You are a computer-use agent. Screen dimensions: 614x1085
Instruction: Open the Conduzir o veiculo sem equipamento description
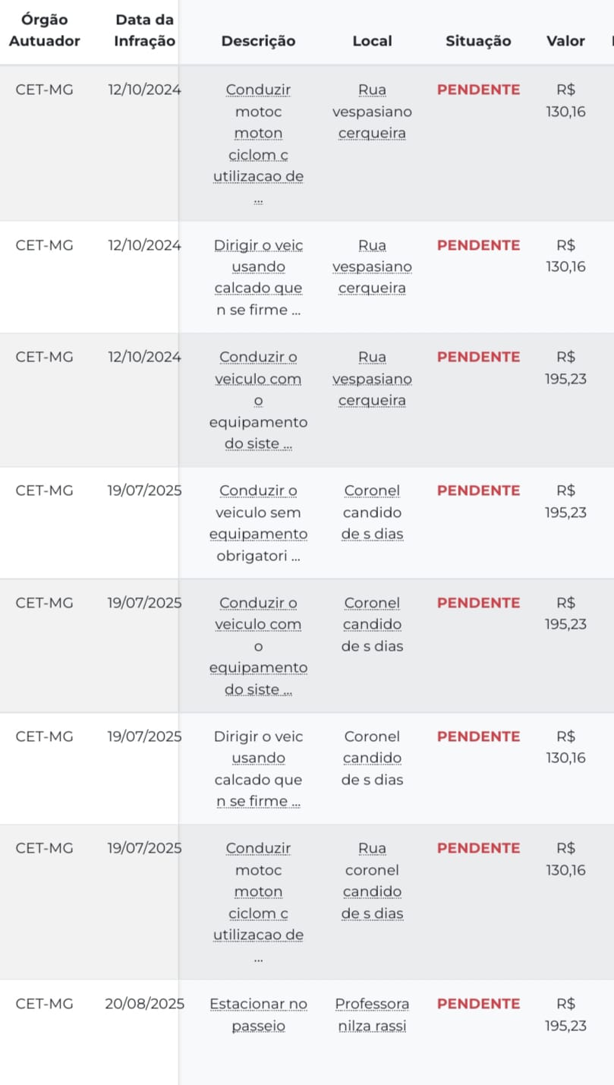[258, 523]
